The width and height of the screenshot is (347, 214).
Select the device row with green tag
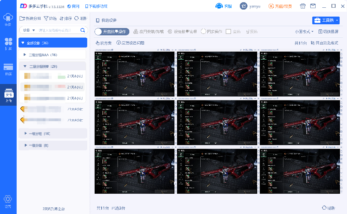52,76
